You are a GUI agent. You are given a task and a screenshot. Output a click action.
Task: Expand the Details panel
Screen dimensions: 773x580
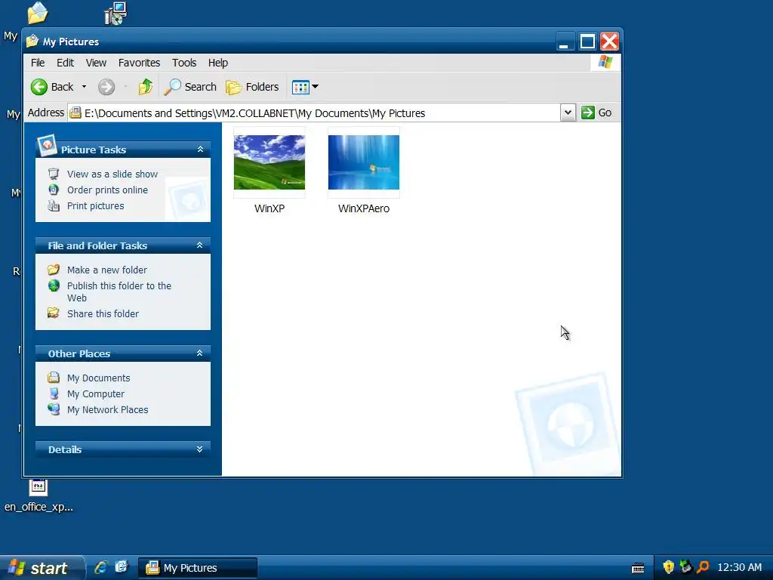tap(199, 449)
